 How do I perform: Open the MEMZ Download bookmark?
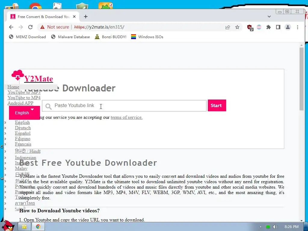tap(27, 37)
